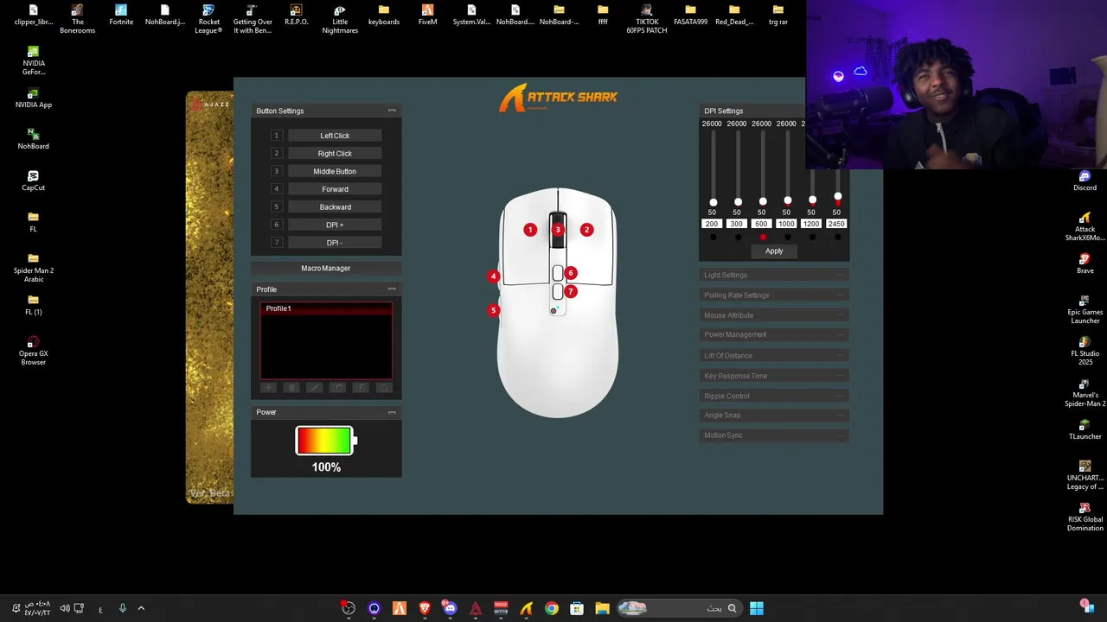The image size is (1107, 622).
Task: Open Macro Manager
Action: tap(326, 268)
